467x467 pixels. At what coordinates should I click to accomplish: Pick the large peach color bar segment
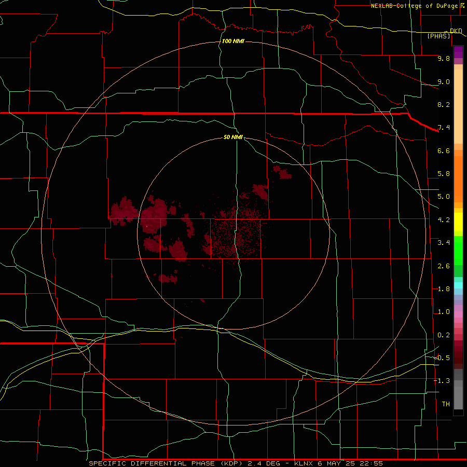pos(458,106)
